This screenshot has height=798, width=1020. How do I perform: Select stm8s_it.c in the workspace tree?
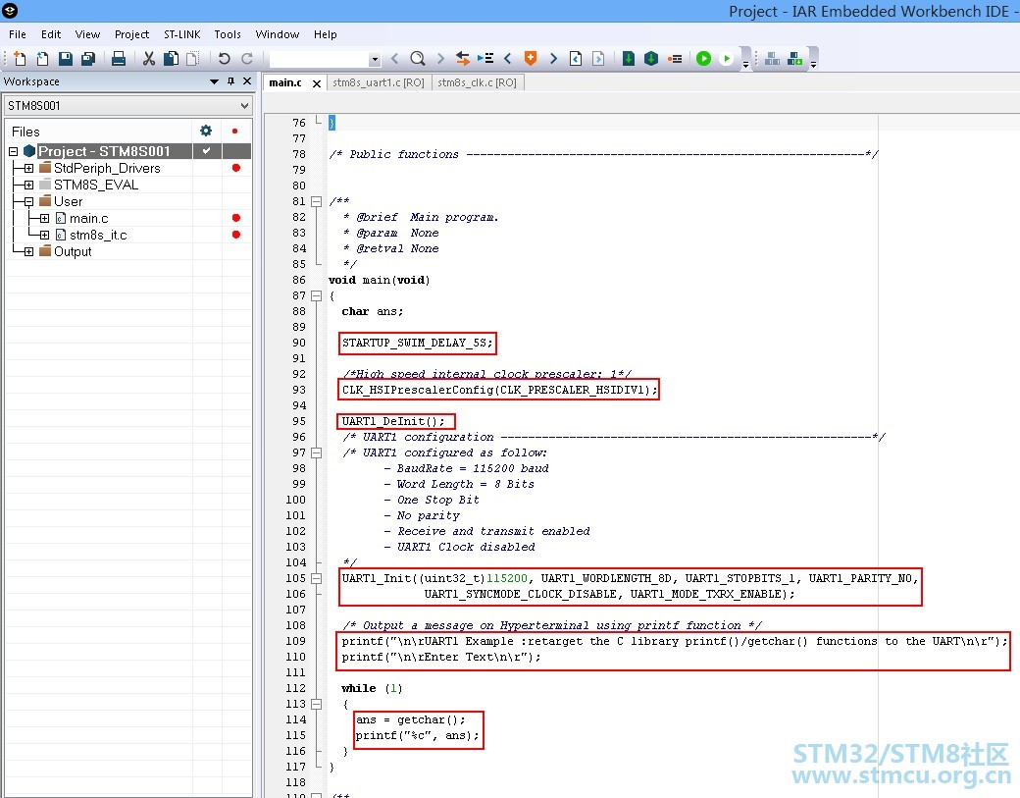point(98,235)
